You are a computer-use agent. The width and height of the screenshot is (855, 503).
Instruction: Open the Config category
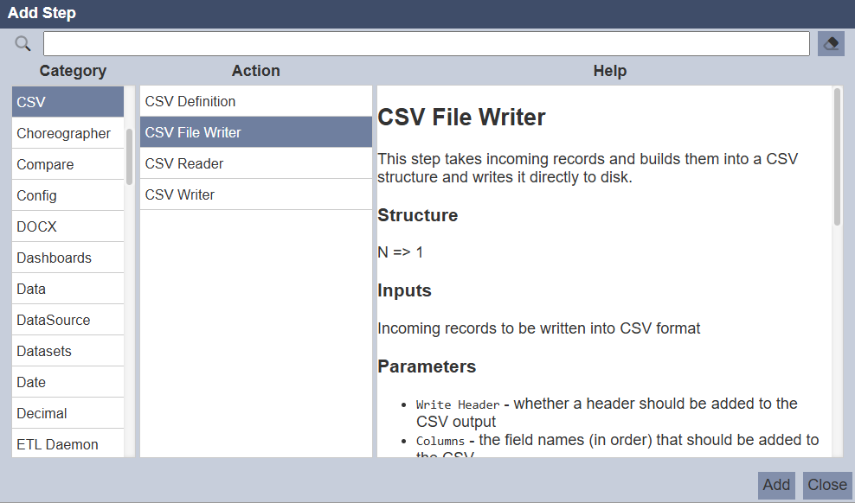click(36, 195)
